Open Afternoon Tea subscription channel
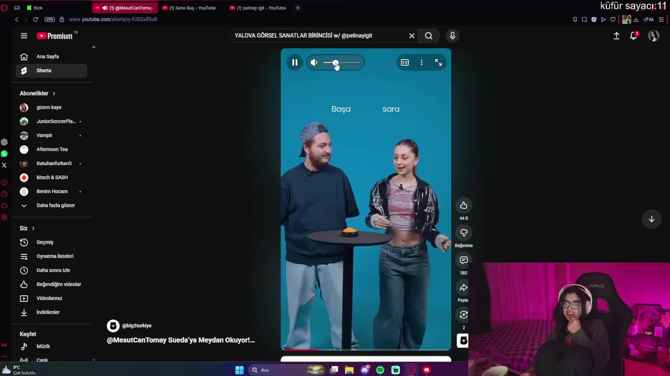 pyautogui.click(x=51, y=149)
